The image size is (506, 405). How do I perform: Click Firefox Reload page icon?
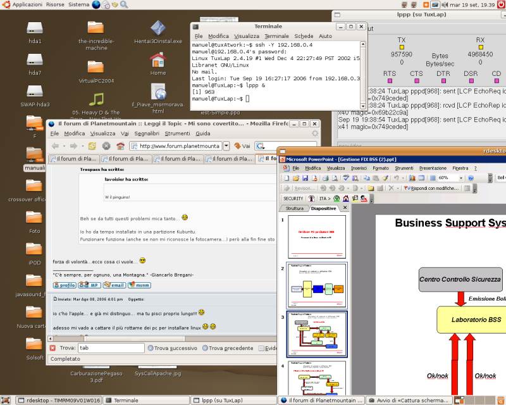(92, 146)
